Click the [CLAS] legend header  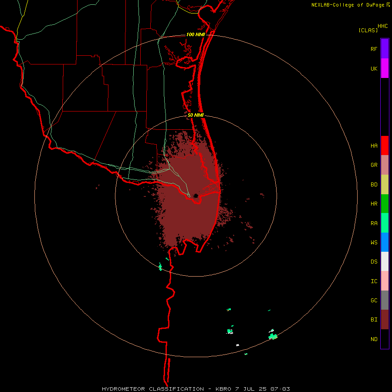pyautogui.click(x=368, y=30)
